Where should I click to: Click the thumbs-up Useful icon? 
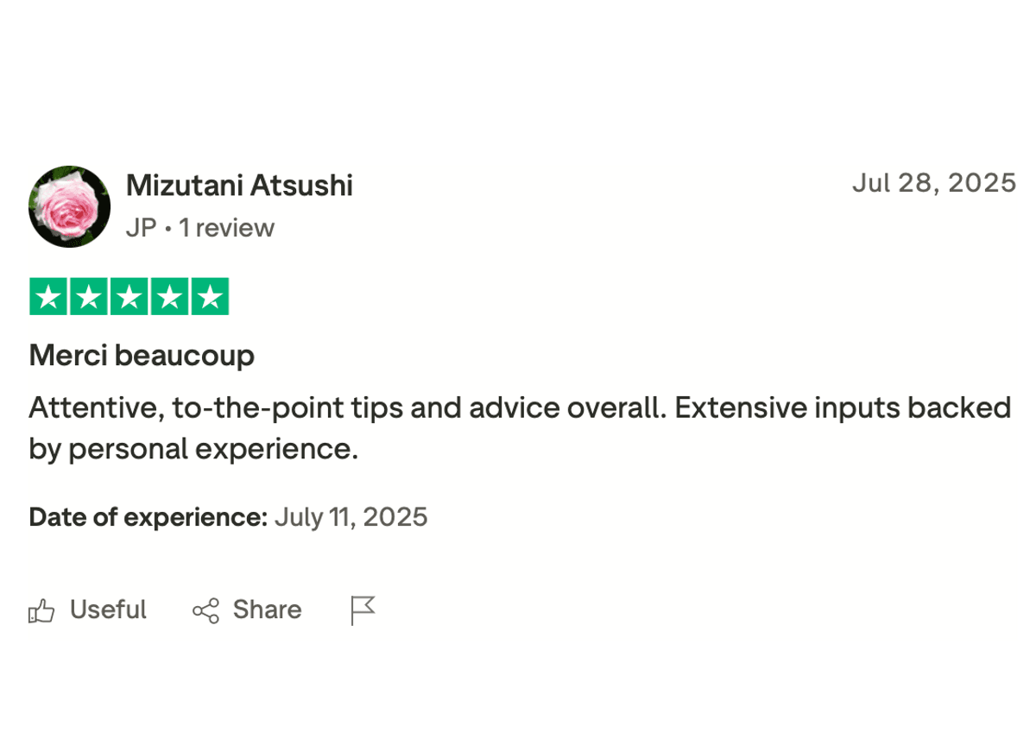point(41,611)
